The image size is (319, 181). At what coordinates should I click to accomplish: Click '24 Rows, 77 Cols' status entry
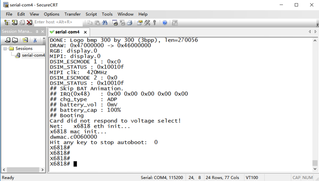tap(222, 177)
